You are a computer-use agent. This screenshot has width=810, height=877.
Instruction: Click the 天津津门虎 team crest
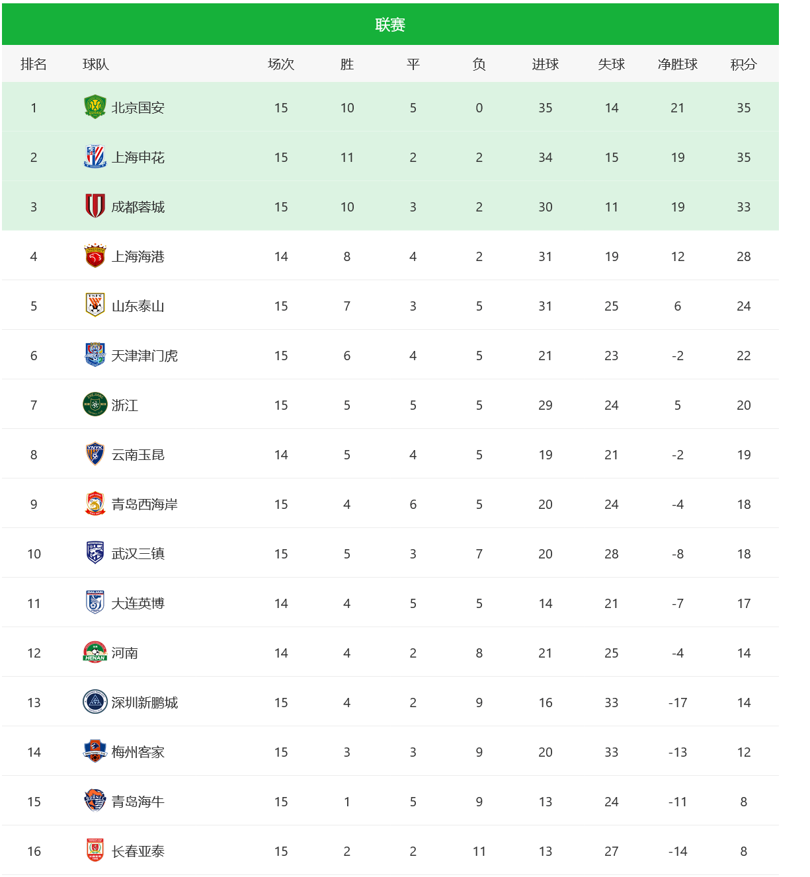[x=95, y=355]
